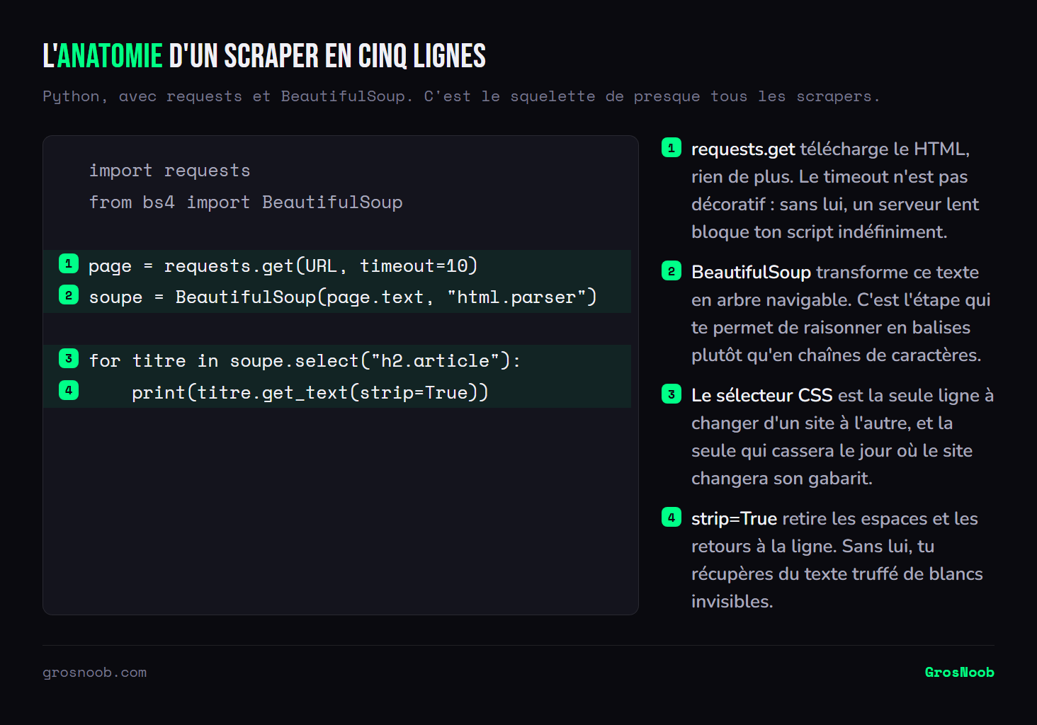Click the word "invisibles." ending the last explanation
The height and width of the screenshot is (725, 1037).
[732, 602]
